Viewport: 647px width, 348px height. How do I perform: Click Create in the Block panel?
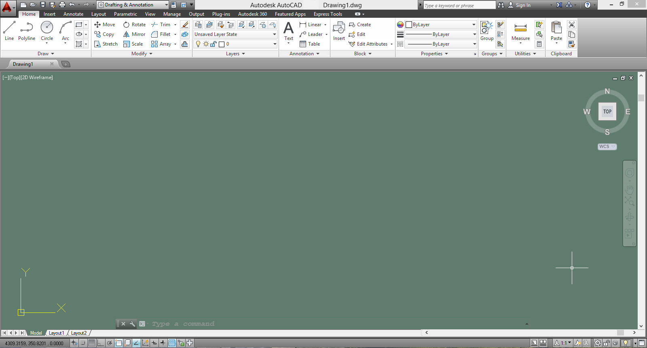coord(360,25)
